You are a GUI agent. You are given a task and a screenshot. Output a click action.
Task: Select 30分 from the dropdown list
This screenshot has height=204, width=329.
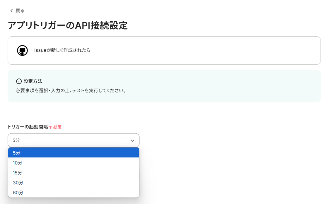[74, 183]
